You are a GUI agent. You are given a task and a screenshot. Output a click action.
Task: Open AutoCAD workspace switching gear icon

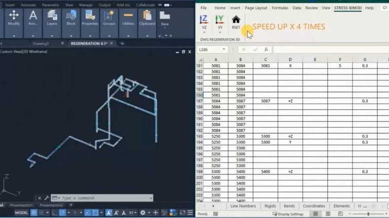[x=143, y=212]
